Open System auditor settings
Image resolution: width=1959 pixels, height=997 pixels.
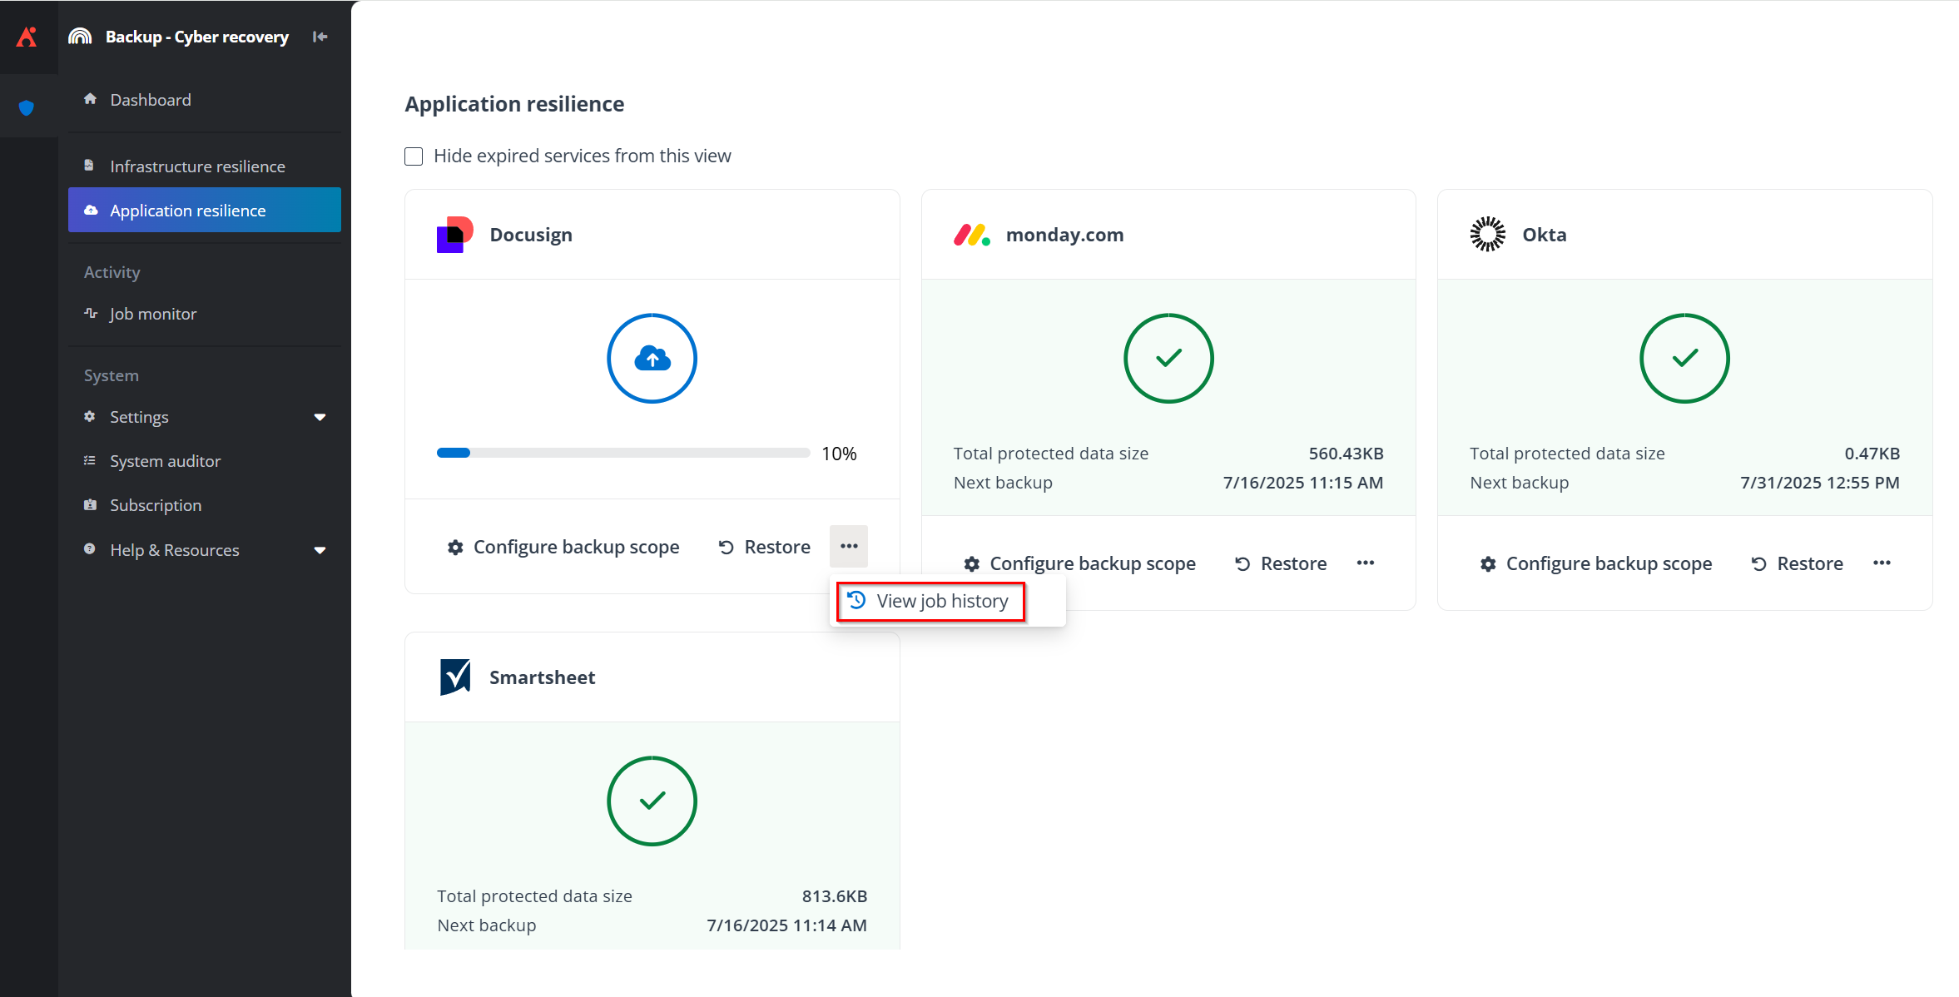point(165,460)
